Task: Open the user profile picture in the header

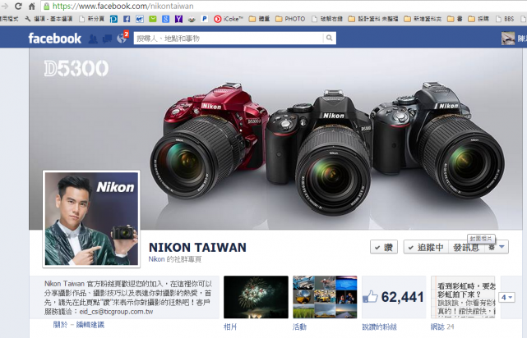Action: point(508,39)
